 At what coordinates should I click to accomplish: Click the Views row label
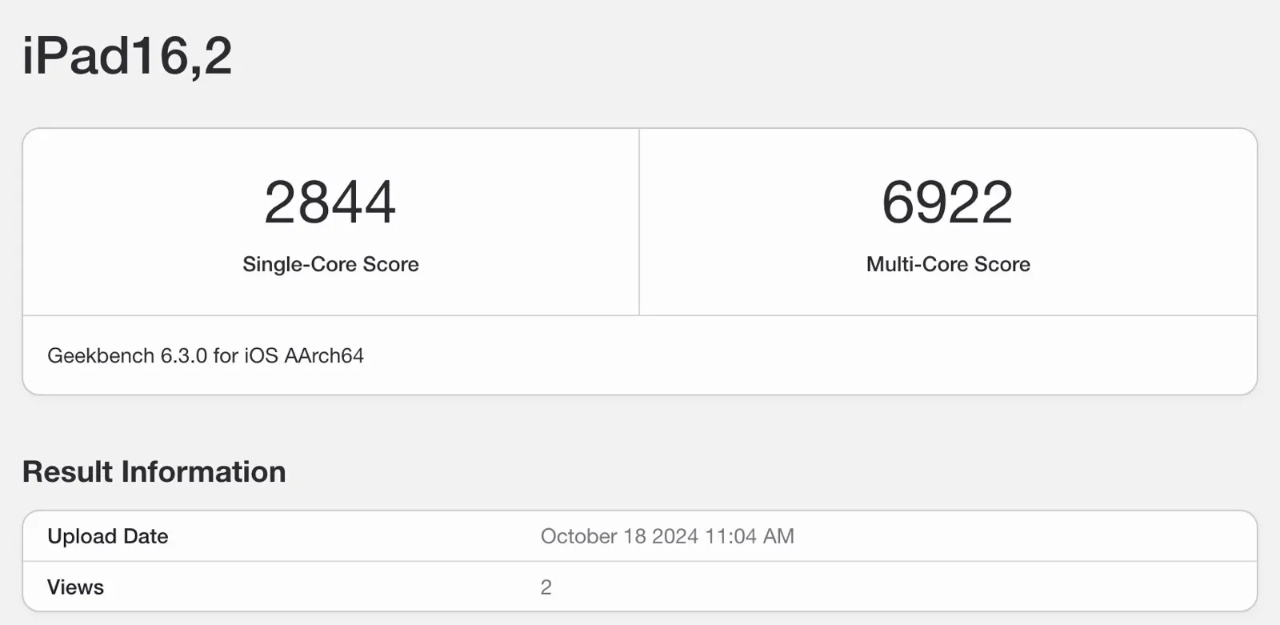pyautogui.click(x=76, y=587)
